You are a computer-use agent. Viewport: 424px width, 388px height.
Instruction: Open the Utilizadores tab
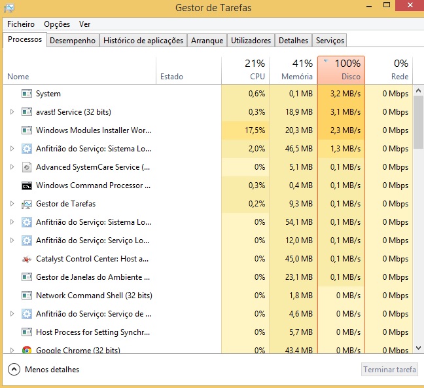tap(251, 41)
